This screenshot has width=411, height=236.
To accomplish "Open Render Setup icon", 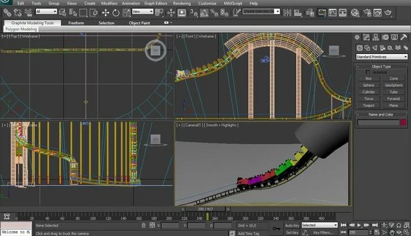I will (x=367, y=12).
